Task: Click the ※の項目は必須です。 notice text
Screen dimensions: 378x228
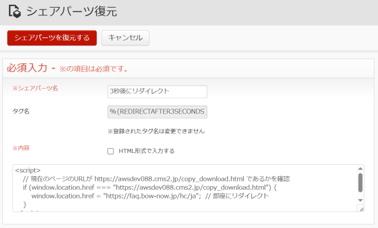Action: coord(94,69)
